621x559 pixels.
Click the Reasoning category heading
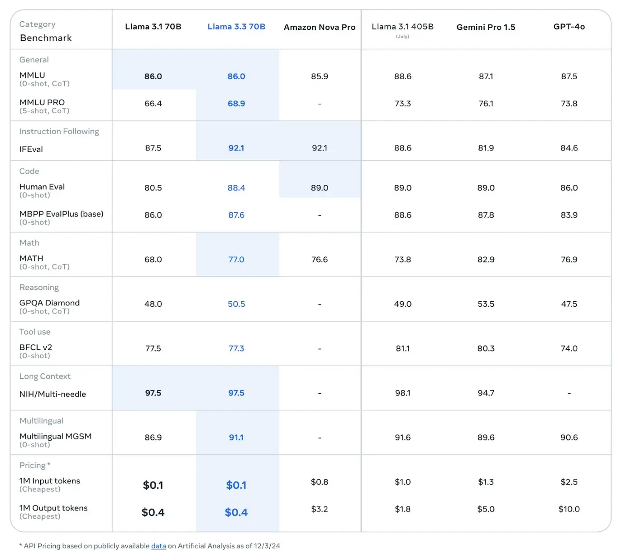(39, 287)
